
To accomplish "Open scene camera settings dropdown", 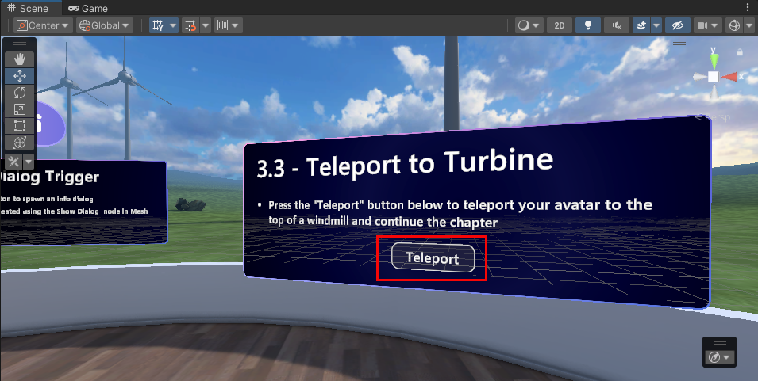I will pos(708,25).
